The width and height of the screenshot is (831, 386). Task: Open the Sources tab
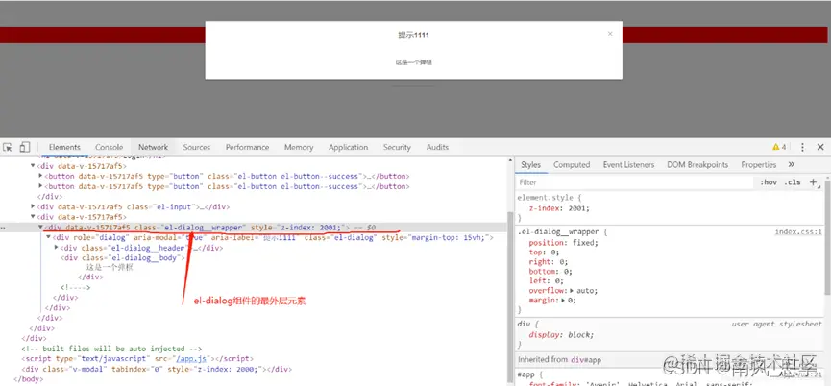click(197, 147)
